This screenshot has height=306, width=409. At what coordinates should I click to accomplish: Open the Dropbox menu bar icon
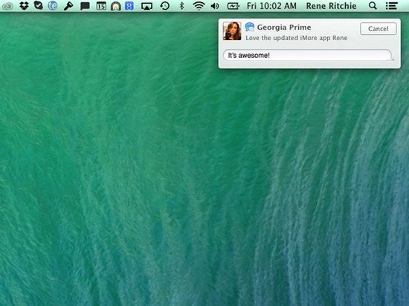click(24, 6)
